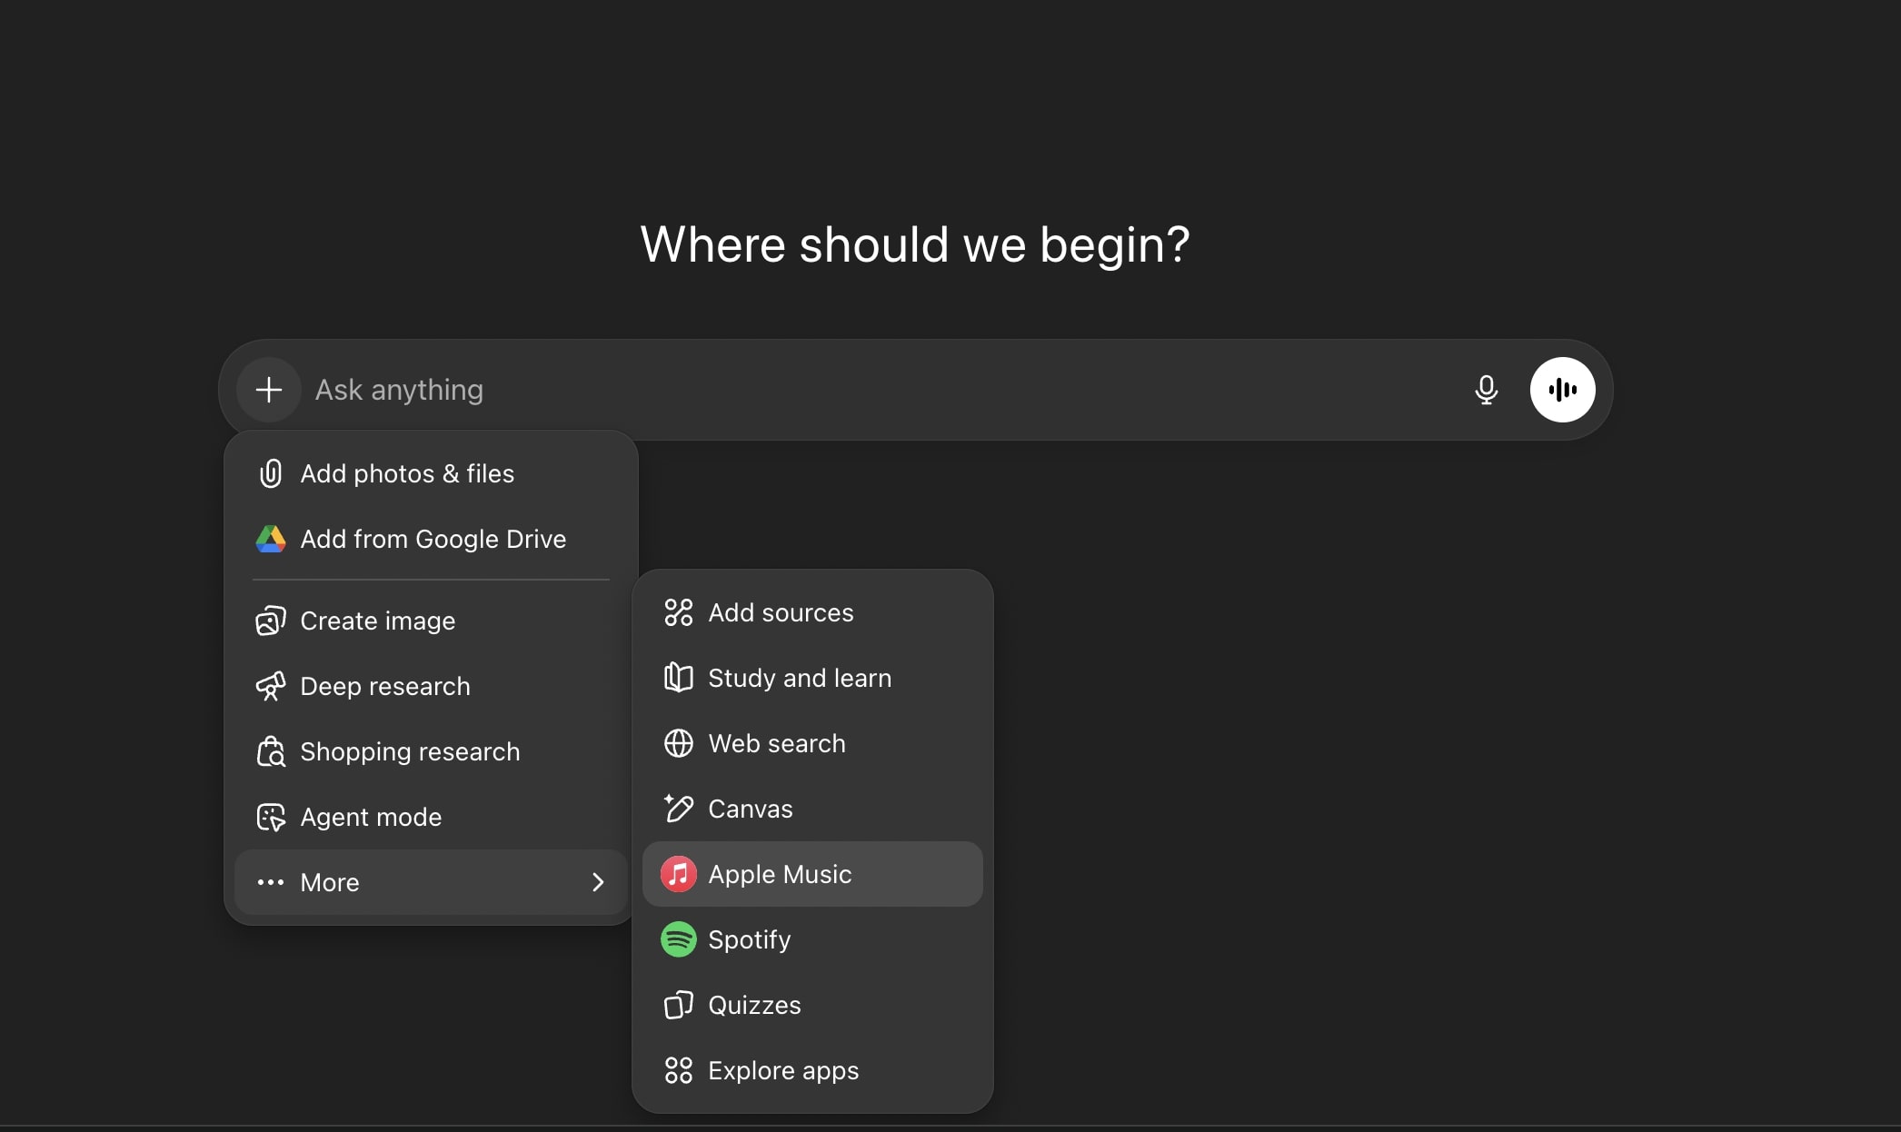1901x1132 pixels.
Task: Choose Add from Google Drive
Action: click(433, 539)
